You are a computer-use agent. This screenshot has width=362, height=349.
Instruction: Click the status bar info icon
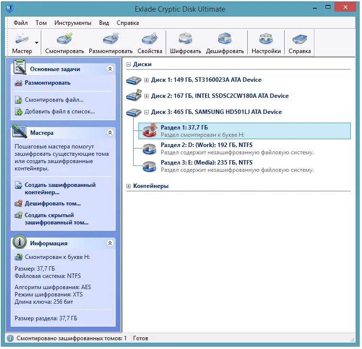click(x=10, y=338)
